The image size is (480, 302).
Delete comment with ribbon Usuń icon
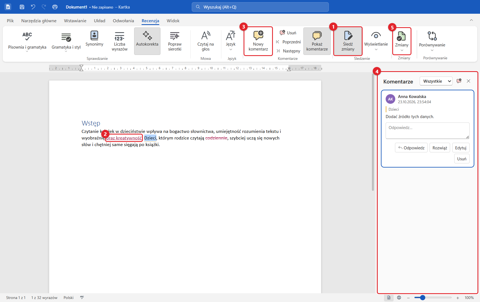coord(288,33)
